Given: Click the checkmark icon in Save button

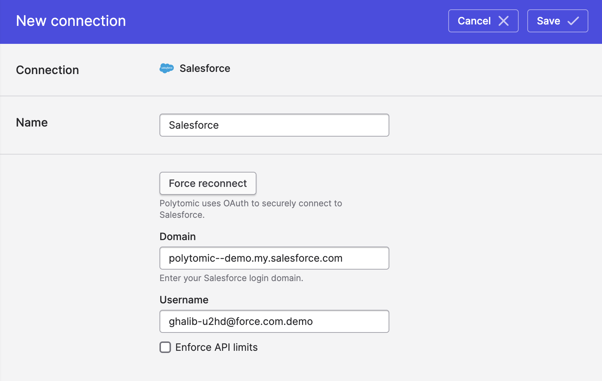Looking at the screenshot, I should click(573, 21).
